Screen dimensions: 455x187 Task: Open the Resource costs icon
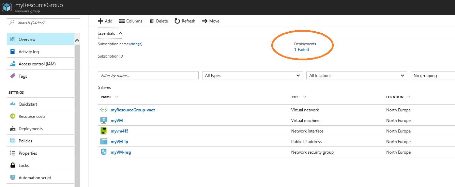tap(13, 116)
